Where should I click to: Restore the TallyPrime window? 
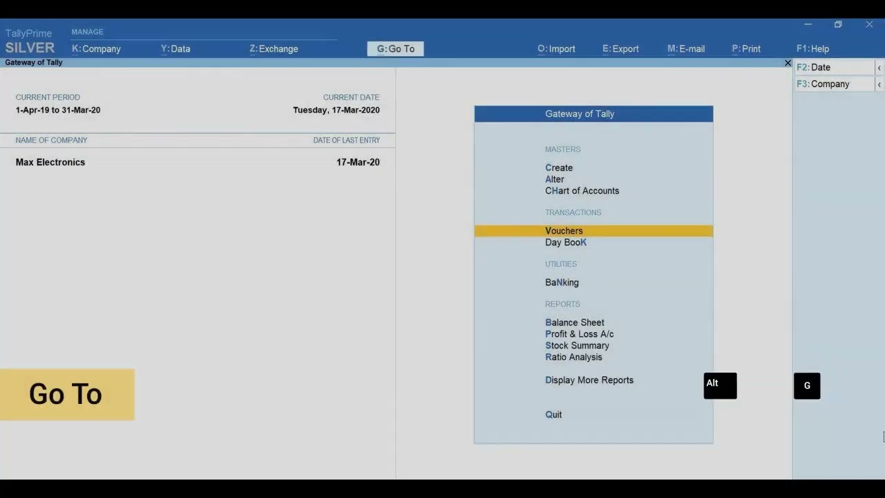pos(838,24)
